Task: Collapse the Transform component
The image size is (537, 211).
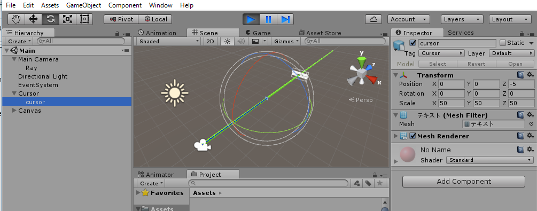Action: tap(395, 75)
